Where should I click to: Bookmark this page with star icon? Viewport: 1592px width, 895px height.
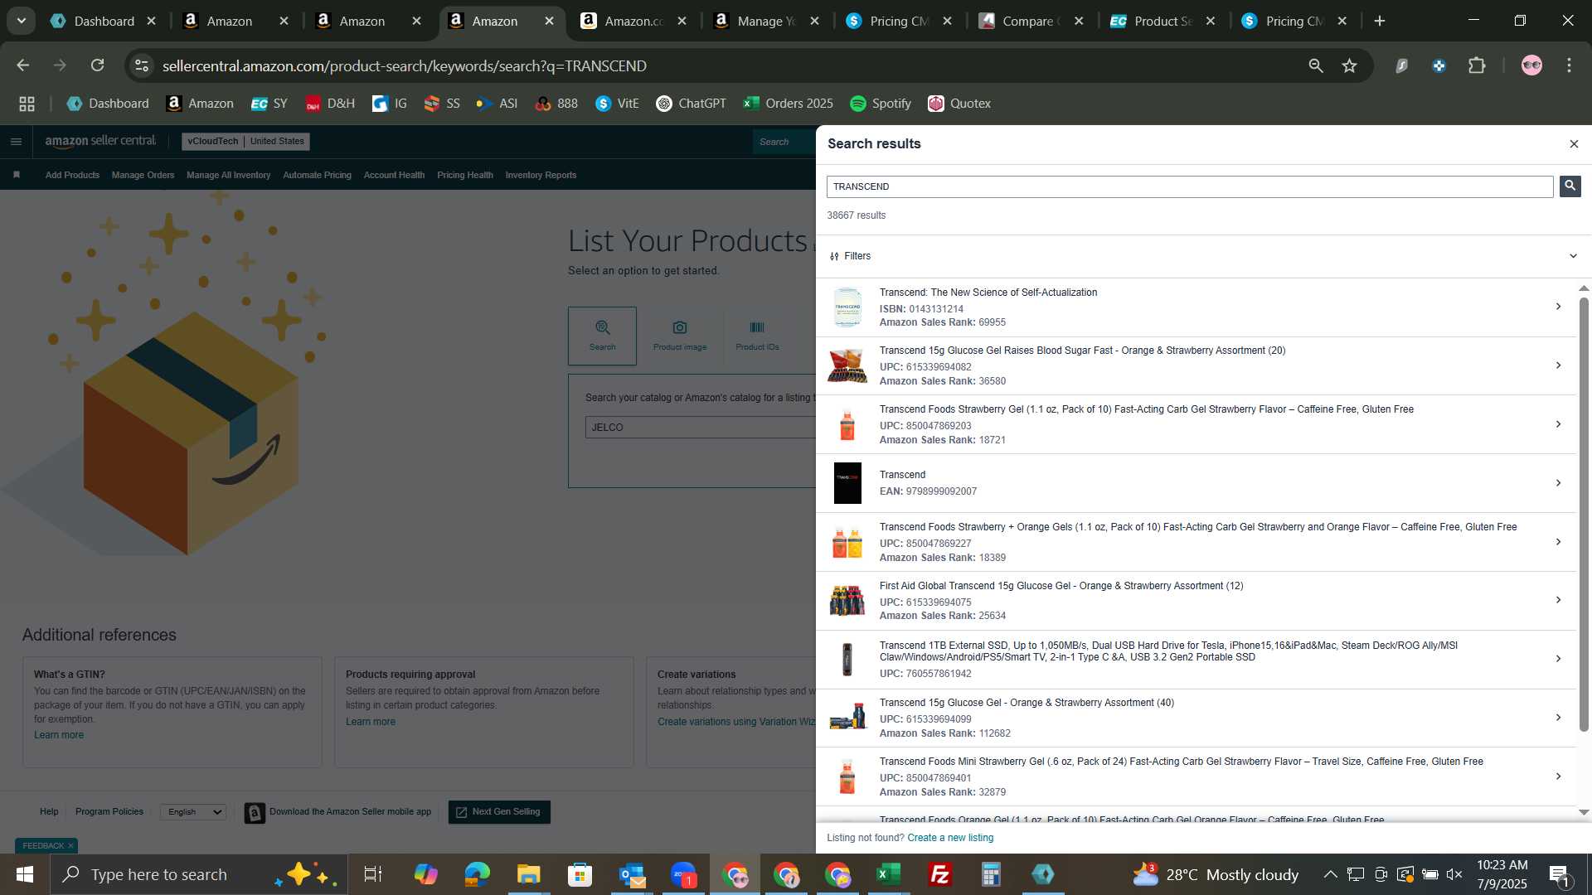(1350, 65)
